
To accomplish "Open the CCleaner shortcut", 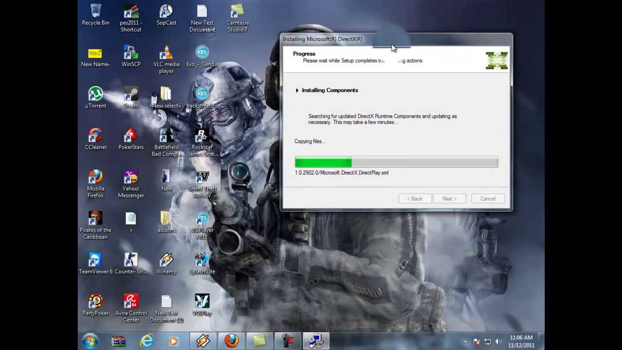I will [x=95, y=140].
